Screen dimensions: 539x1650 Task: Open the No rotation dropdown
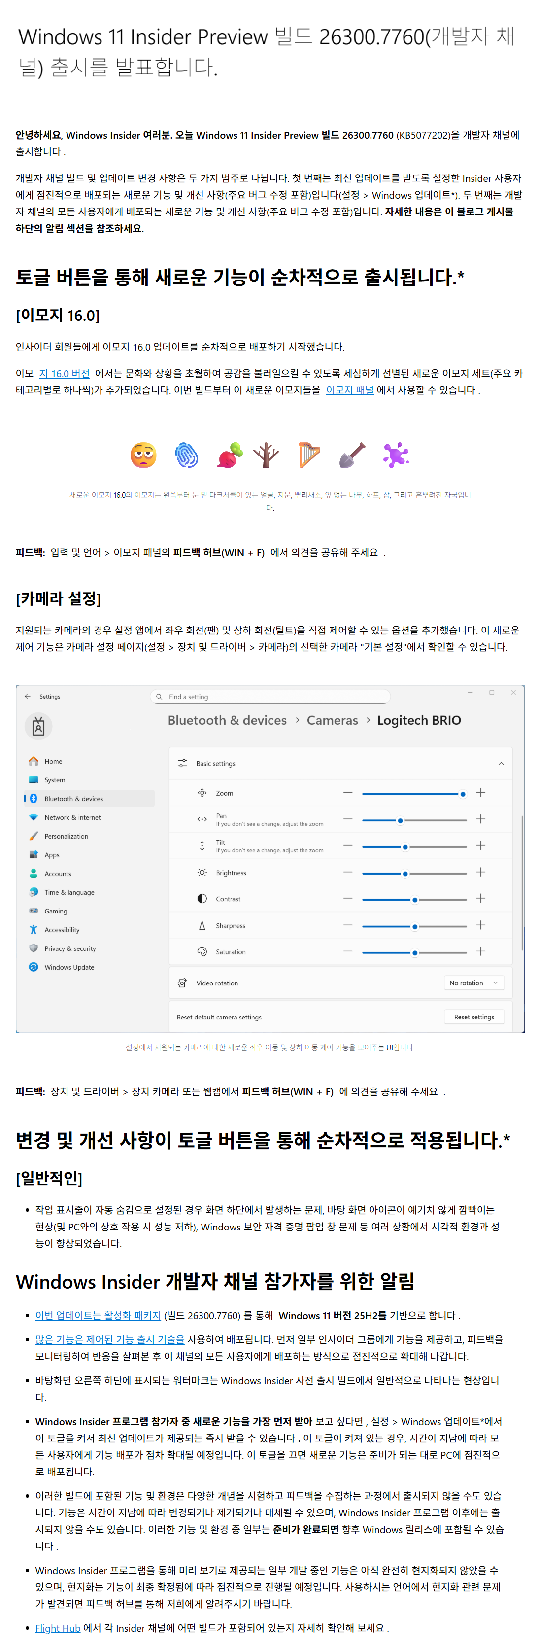pos(473,983)
